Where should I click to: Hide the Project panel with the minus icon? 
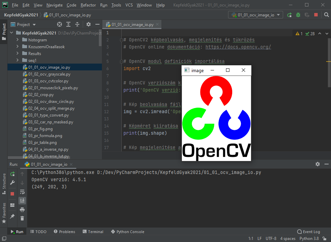pos(97,25)
